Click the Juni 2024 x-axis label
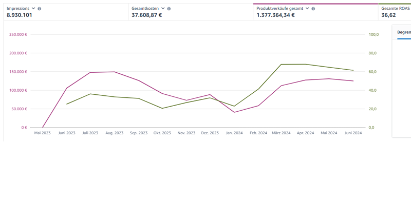411x205 pixels. coord(353,133)
